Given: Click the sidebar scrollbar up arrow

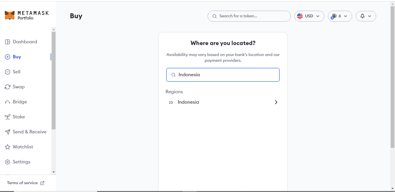Looking at the screenshot, I should click(53, 29).
